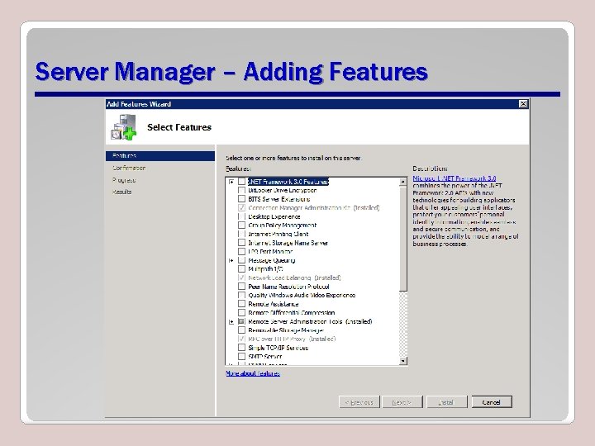
Task: Check LPR Port Monitor checkbox
Action: click(241, 251)
